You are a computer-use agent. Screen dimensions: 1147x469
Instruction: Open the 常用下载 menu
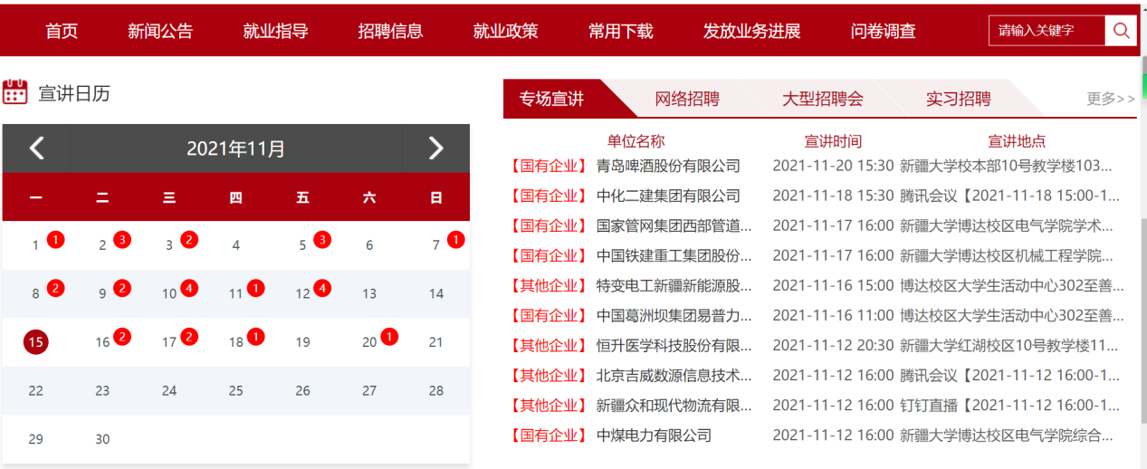pyautogui.click(x=620, y=31)
